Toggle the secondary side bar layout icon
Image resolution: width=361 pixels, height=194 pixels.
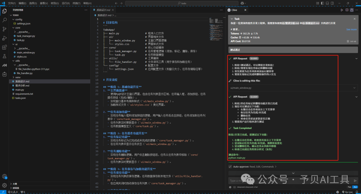pyautogui.click(x=332, y=3)
